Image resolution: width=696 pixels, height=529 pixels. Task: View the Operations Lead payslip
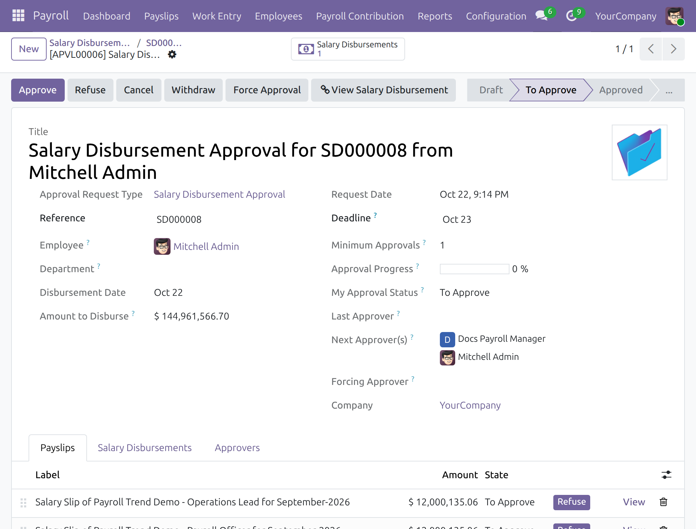[634, 502]
